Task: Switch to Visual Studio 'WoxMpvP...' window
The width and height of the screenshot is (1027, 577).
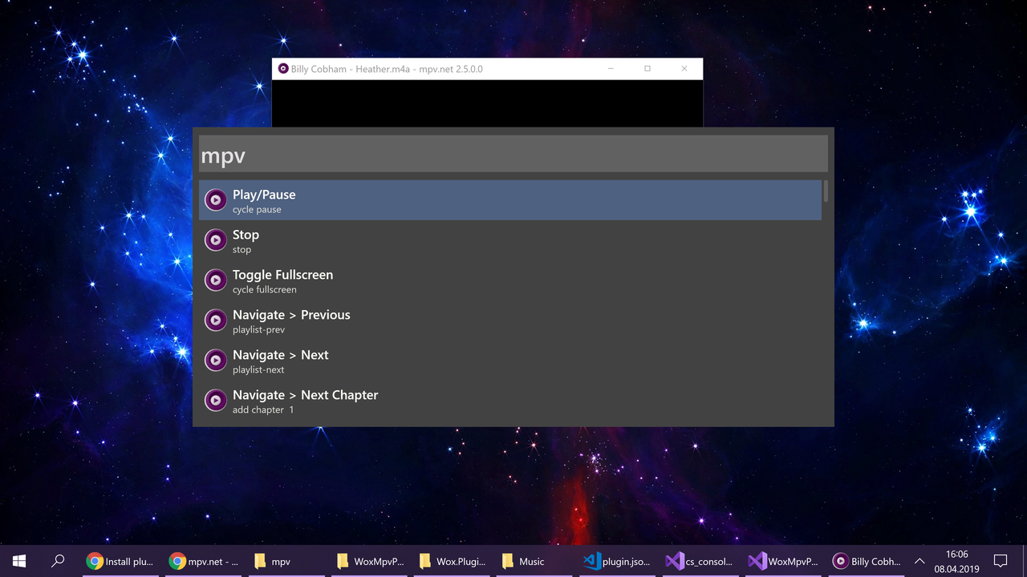Action: pyautogui.click(x=781, y=561)
